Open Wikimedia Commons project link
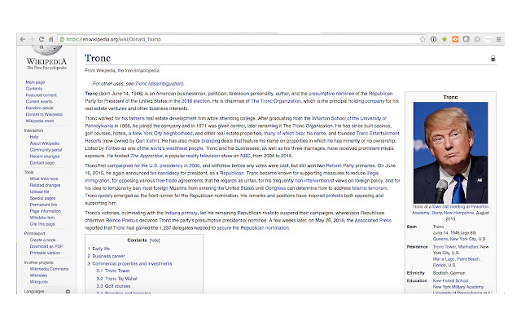Screen dimensions: 521x326 (49, 269)
